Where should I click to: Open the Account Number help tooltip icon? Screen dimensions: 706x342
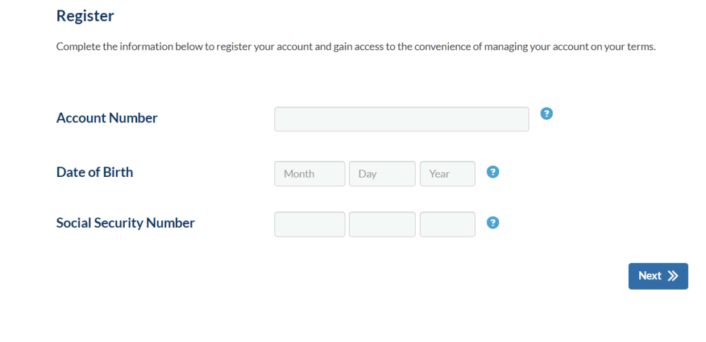(546, 114)
